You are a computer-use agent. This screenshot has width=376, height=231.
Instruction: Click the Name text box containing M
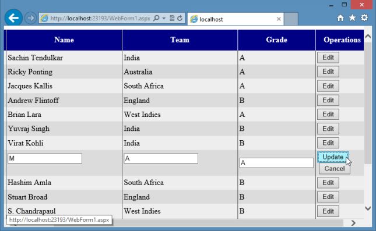point(45,158)
